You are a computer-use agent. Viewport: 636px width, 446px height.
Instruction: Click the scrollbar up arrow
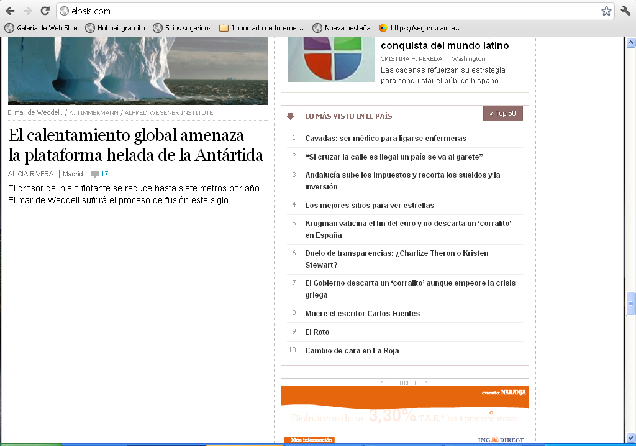[630, 43]
